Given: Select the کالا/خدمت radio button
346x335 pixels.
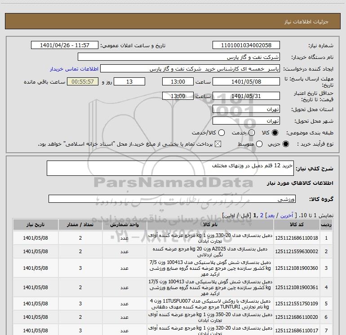Looking at the screenshot, I should (222, 133).
